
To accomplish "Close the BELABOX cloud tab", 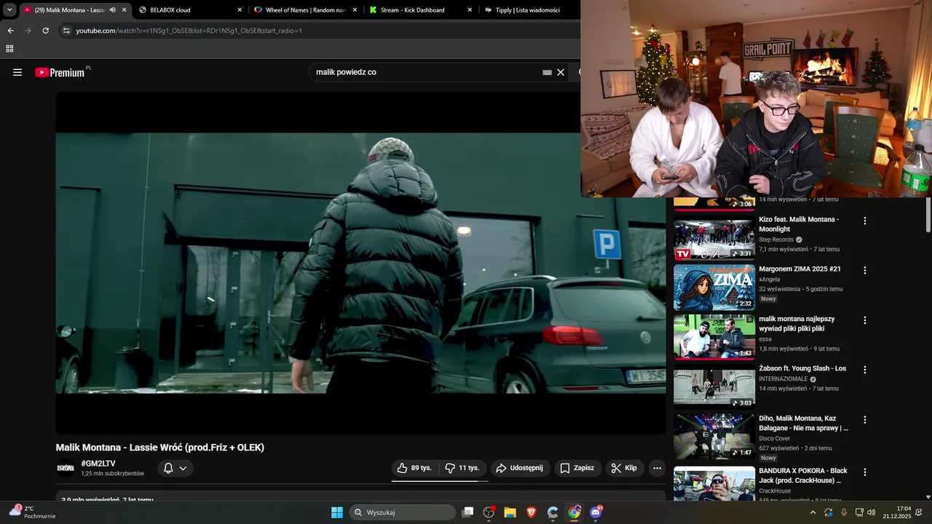I will coord(240,10).
